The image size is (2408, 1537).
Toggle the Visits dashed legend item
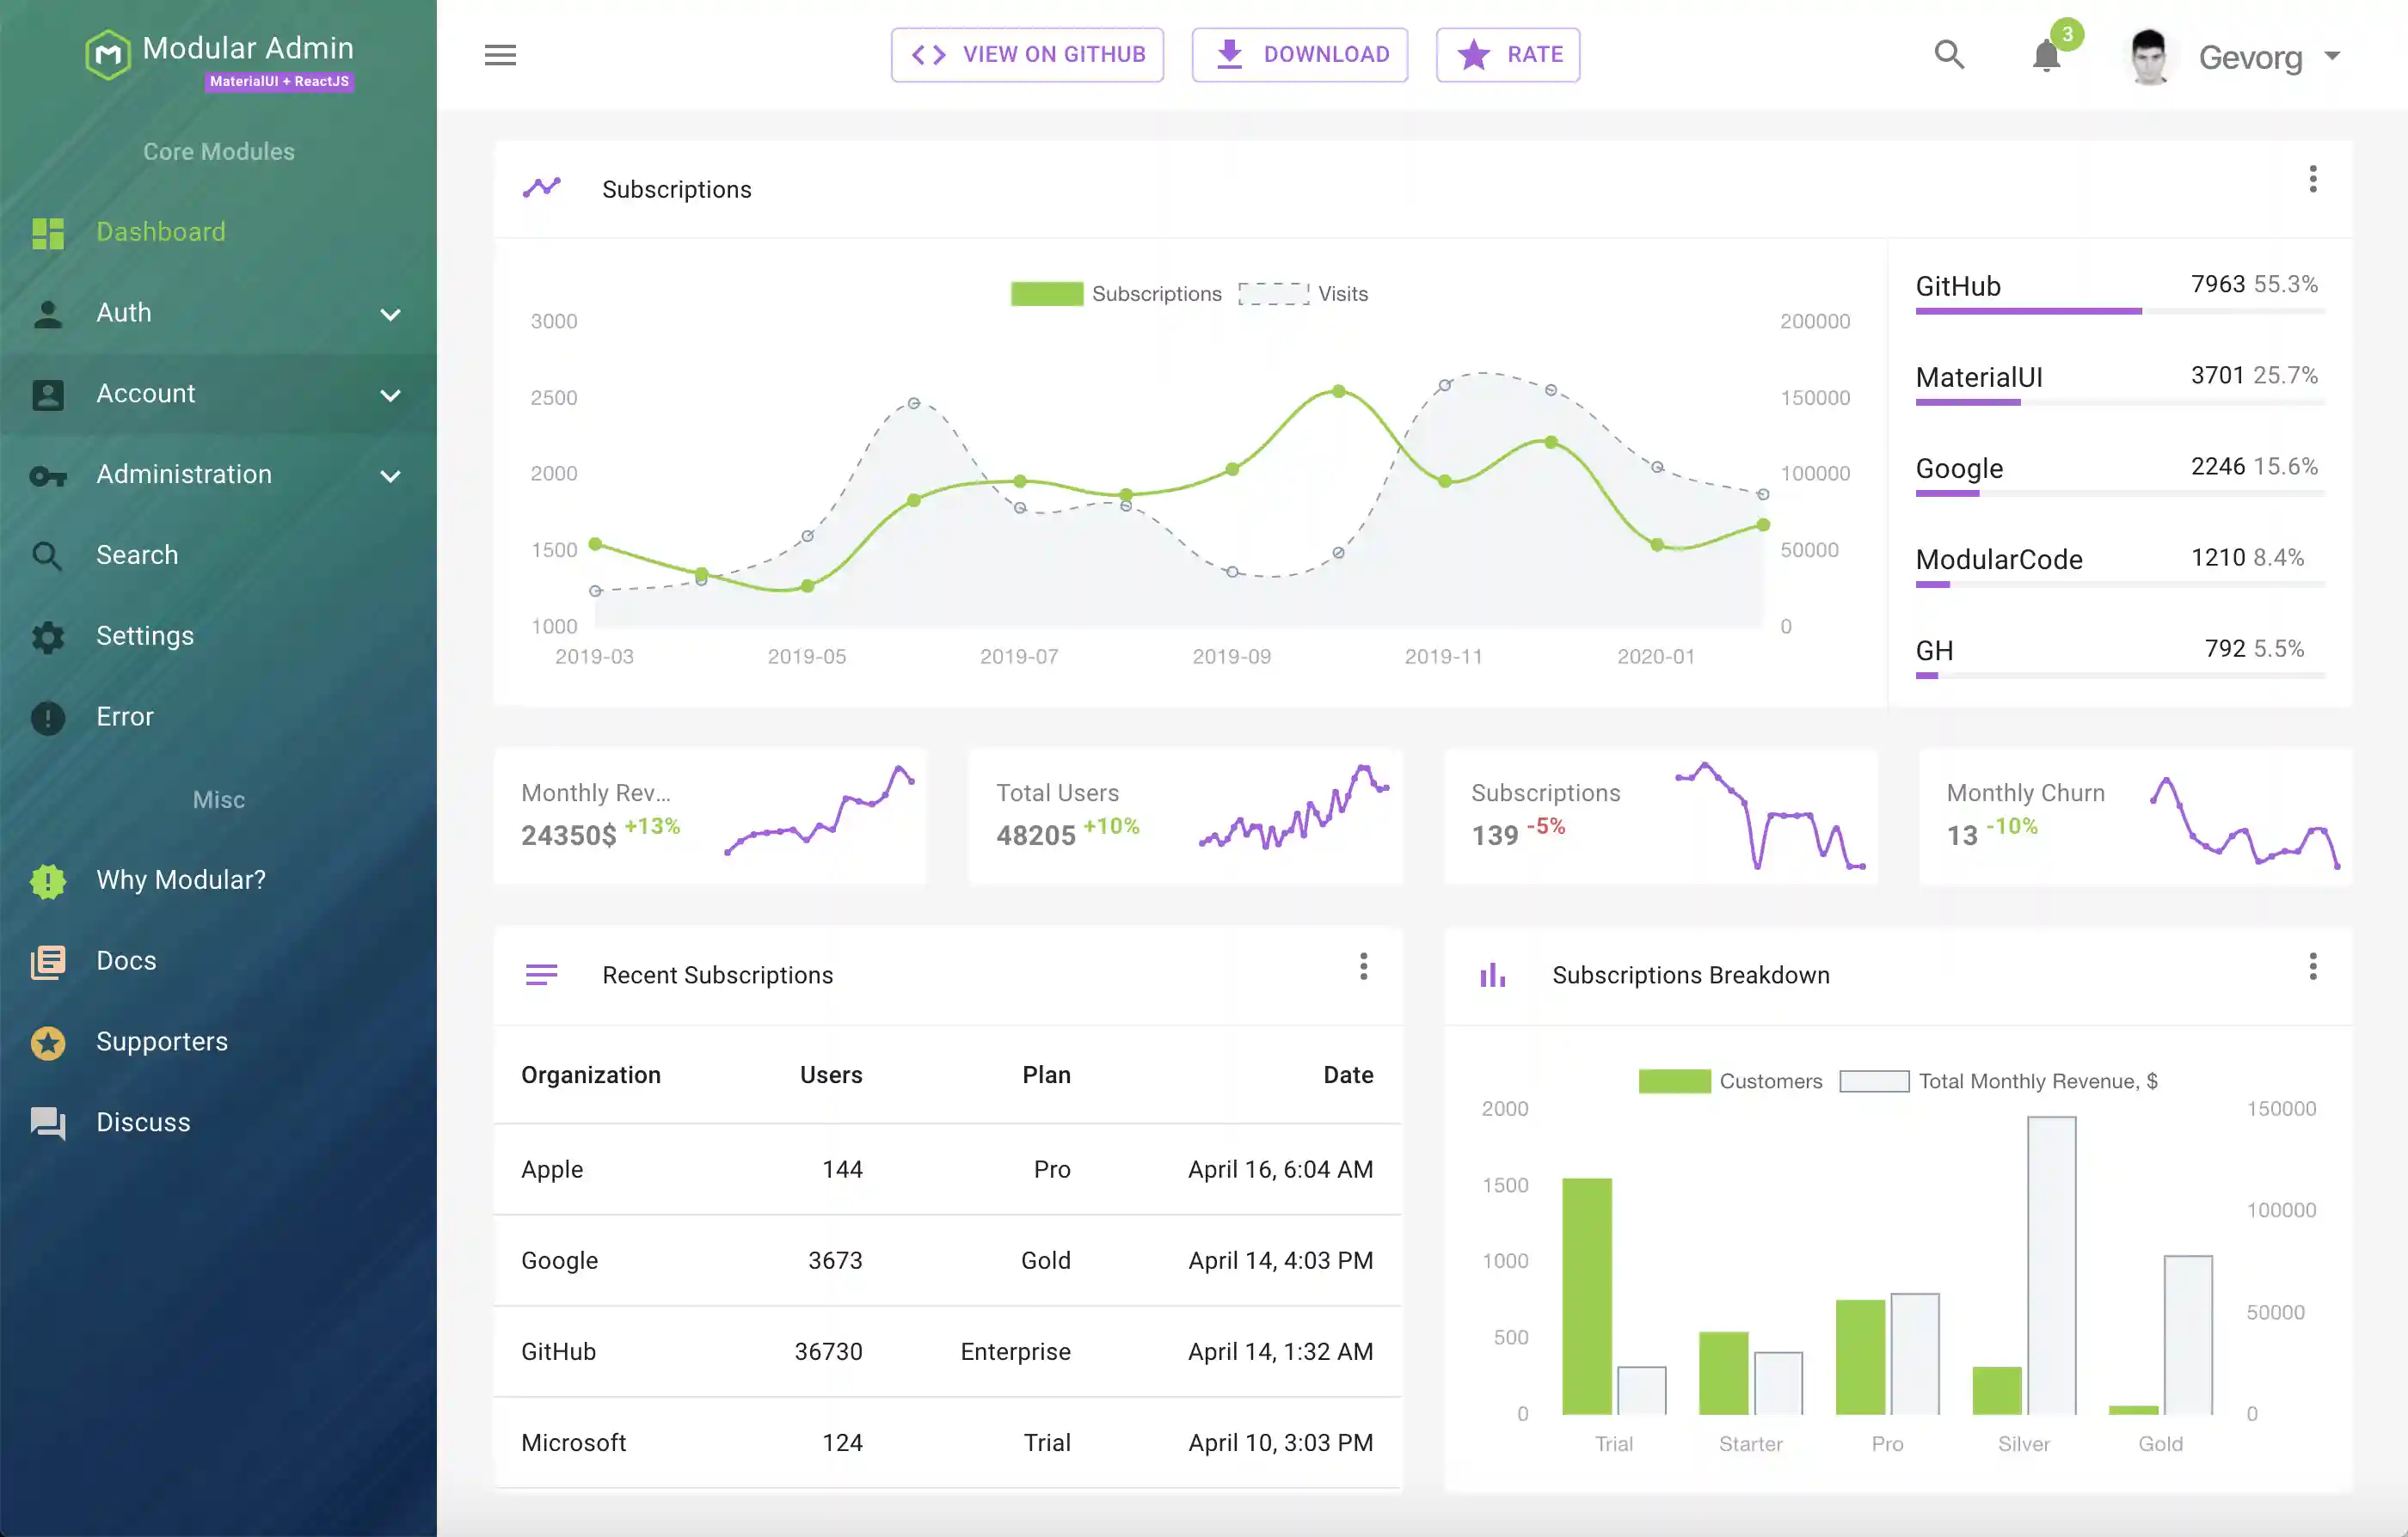point(1273,294)
